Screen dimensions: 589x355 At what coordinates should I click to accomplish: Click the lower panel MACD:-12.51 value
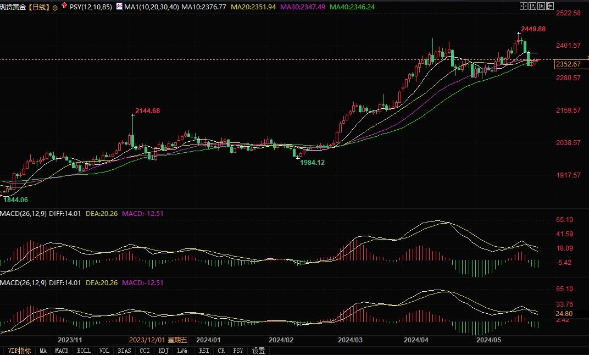coord(143,282)
